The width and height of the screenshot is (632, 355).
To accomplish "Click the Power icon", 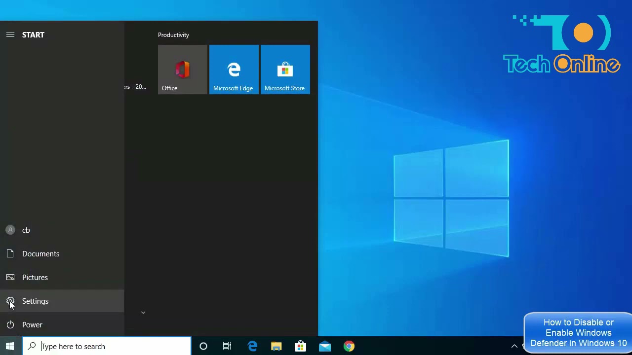I will coord(10,324).
